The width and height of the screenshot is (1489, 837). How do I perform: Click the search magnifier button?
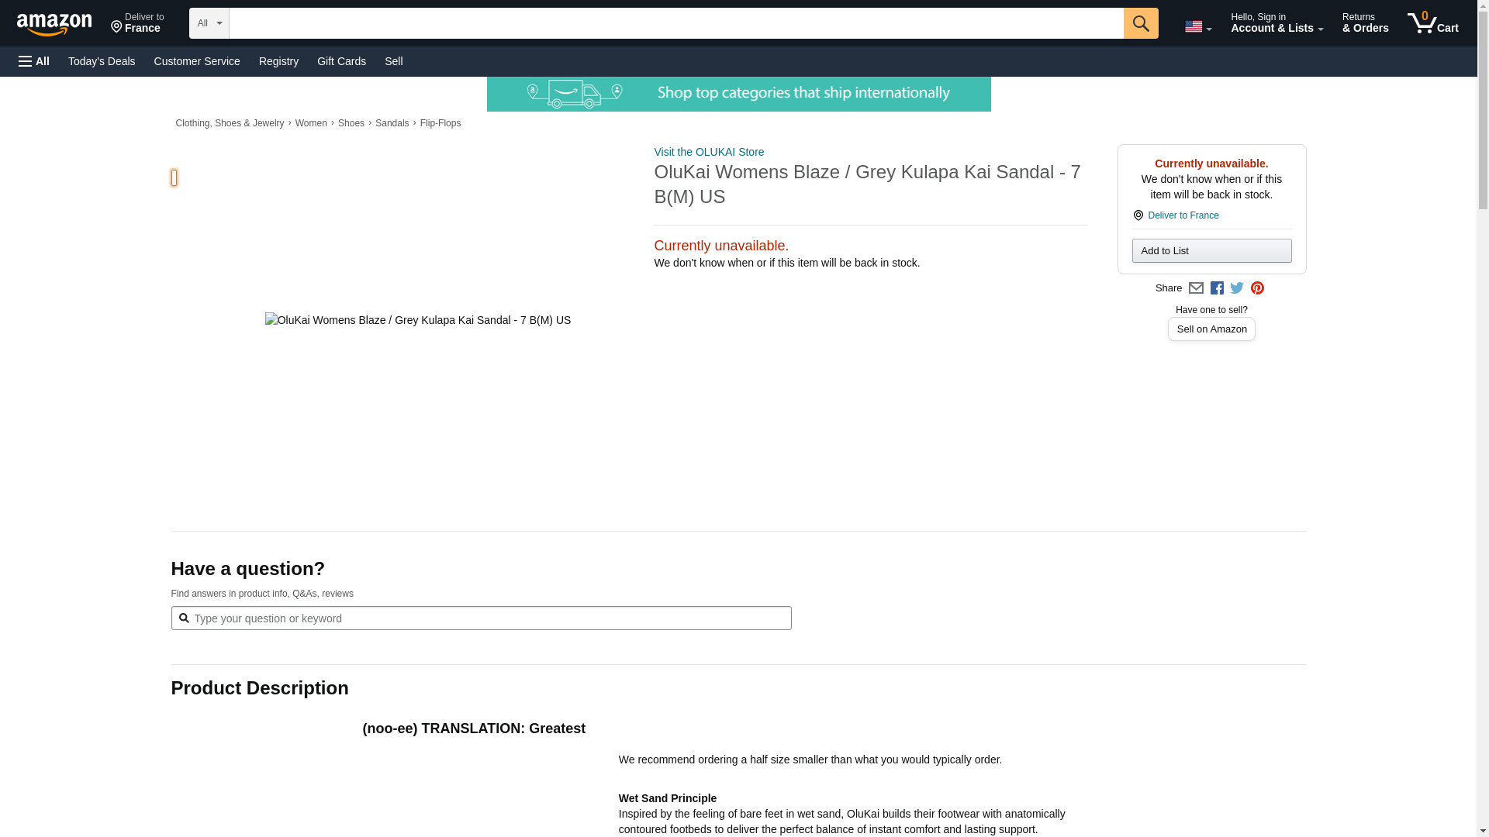(x=1140, y=23)
